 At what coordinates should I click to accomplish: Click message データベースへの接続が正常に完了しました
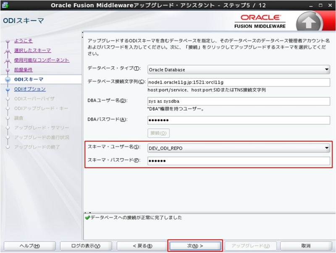[136, 218]
